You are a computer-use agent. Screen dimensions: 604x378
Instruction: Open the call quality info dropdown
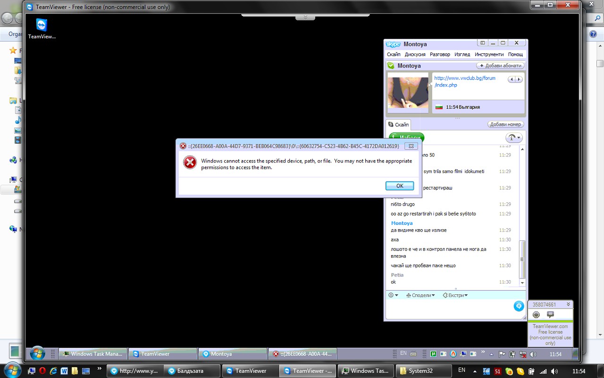click(514, 138)
